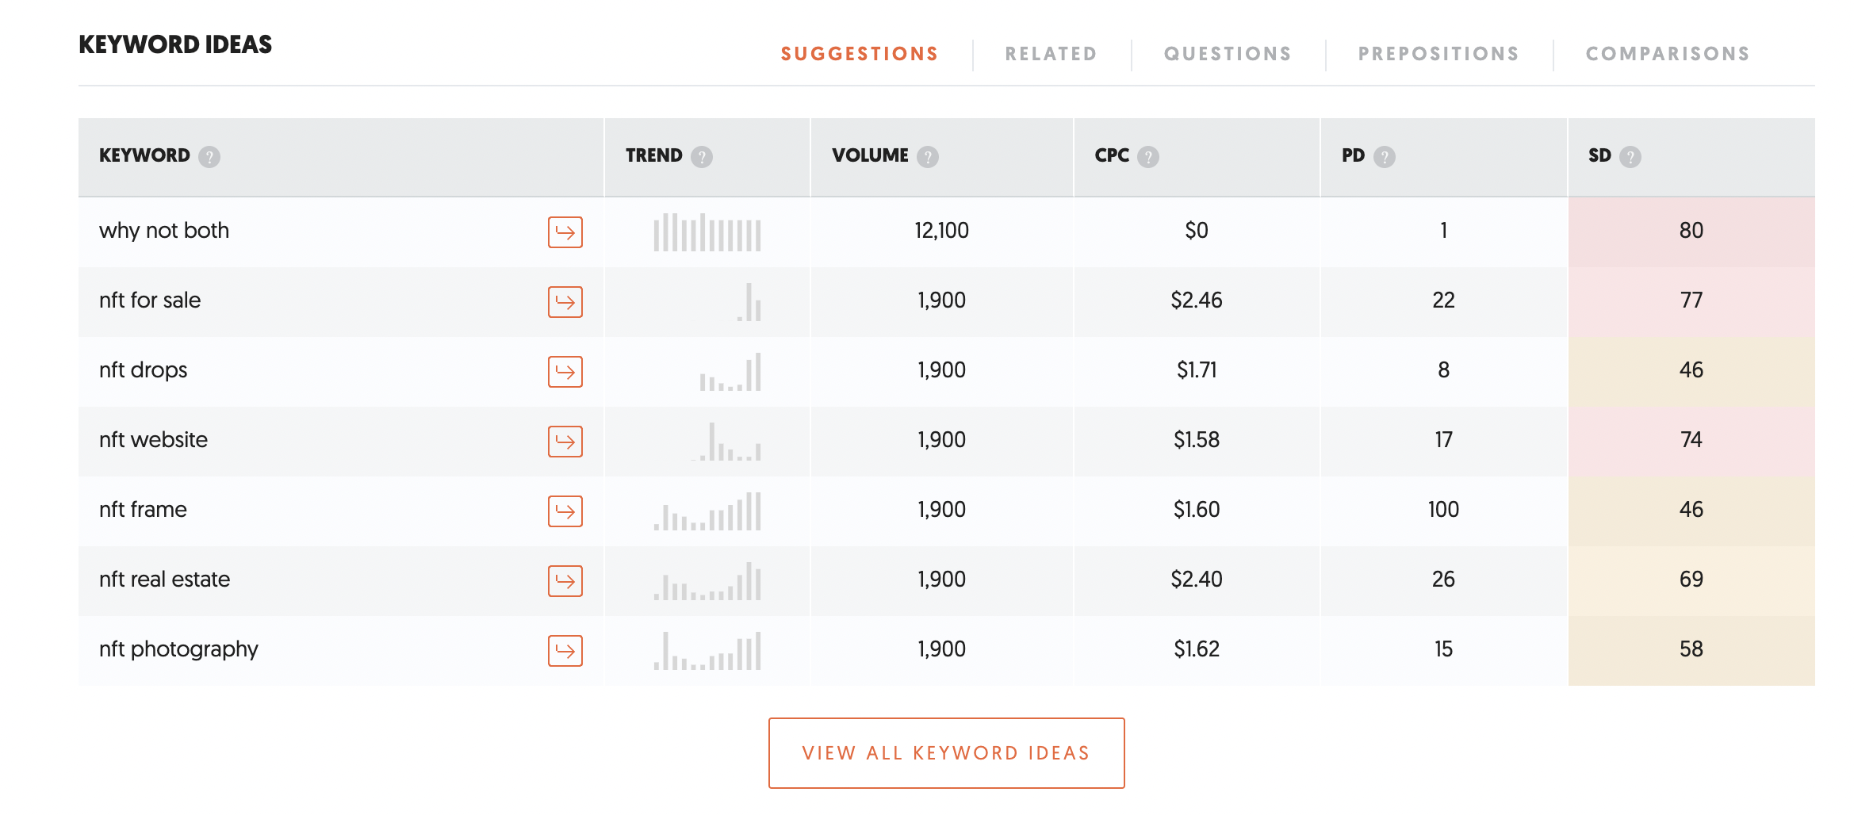
Task: Click arrow icon next to 'nft frame'
Action: (x=565, y=511)
